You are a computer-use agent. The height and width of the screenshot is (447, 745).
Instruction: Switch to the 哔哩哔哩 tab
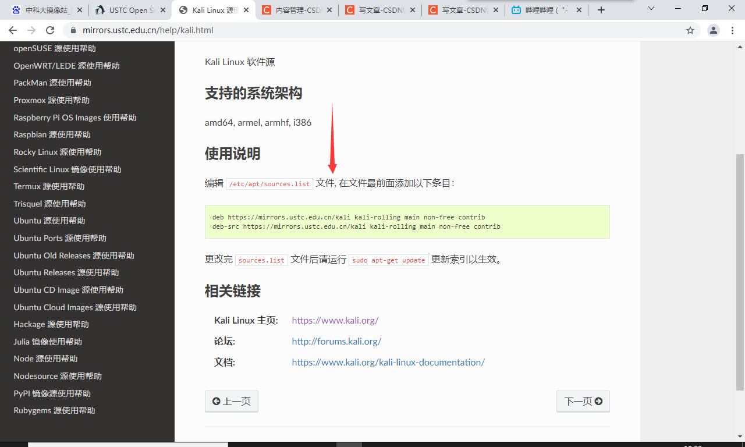(x=547, y=10)
